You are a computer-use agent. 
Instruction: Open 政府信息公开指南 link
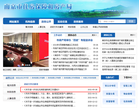(x=38, y=78)
